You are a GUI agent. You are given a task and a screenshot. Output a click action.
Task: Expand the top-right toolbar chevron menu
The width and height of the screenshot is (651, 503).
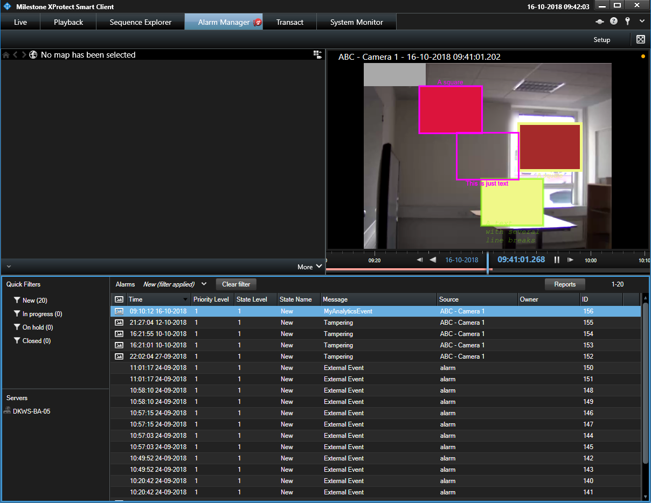click(x=642, y=22)
